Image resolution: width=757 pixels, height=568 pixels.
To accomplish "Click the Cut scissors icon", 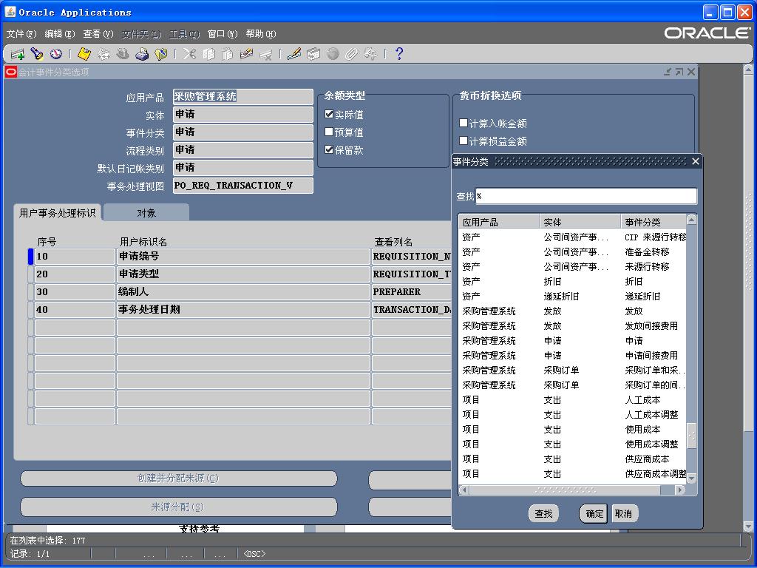I will [189, 54].
